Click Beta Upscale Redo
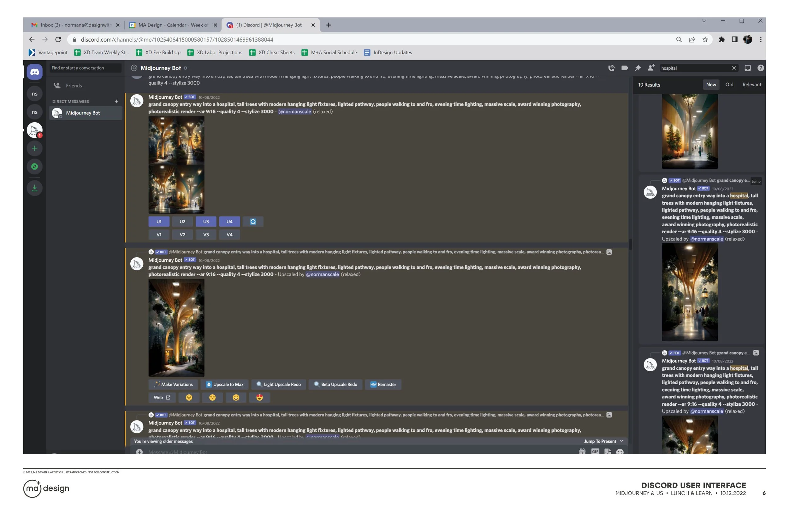Screen dimensions: 789x510 pos(335,385)
